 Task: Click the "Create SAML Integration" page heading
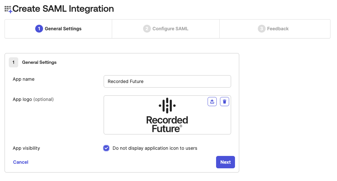pyautogui.click(x=63, y=9)
